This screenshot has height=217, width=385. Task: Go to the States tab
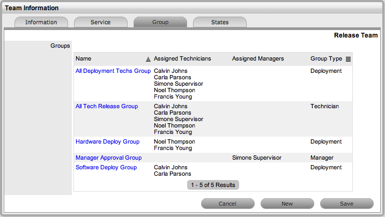219,23
